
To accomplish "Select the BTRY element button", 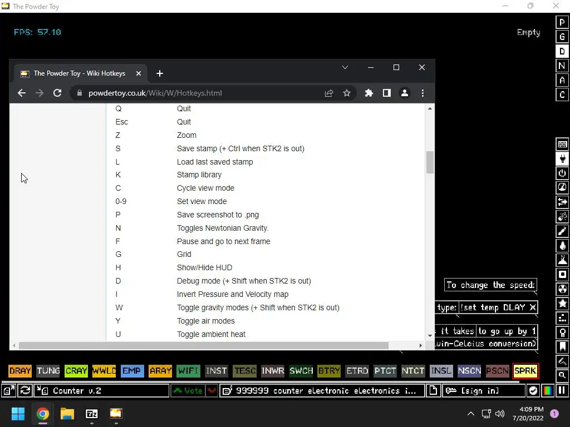I will 329,371.
